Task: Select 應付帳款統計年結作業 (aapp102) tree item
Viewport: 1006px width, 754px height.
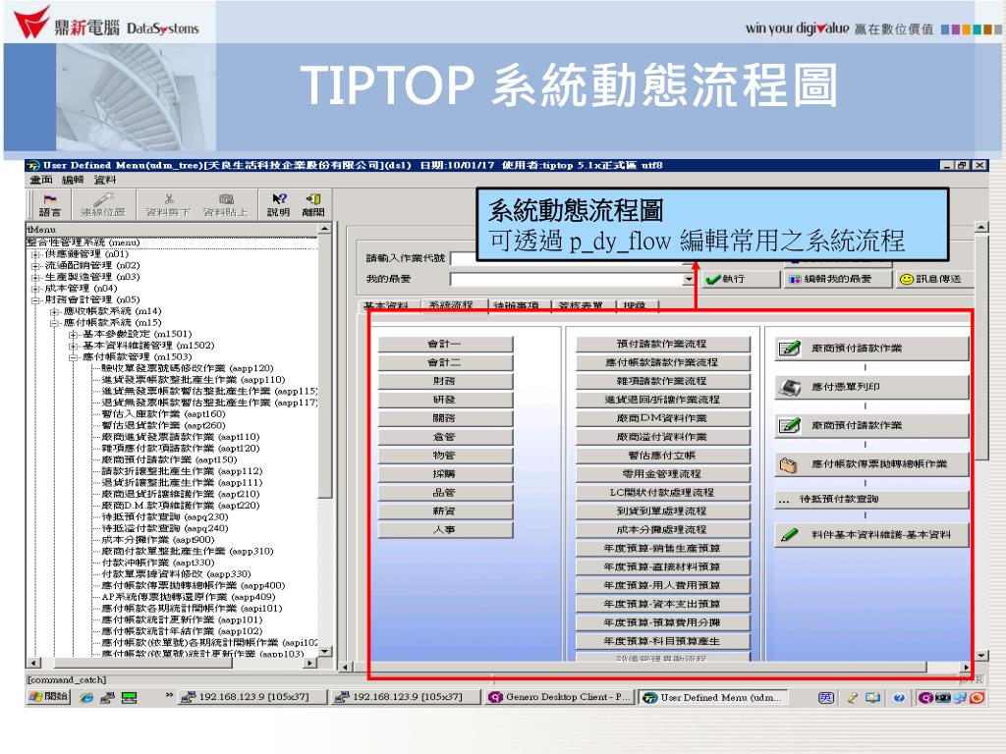Action: (x=182, y=631)
